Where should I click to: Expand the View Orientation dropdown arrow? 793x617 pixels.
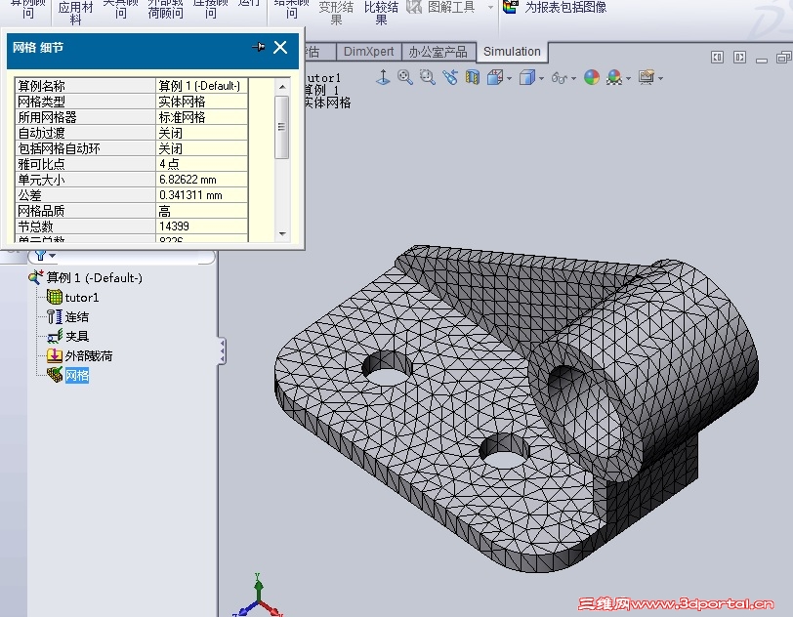[x=509, y=78]
